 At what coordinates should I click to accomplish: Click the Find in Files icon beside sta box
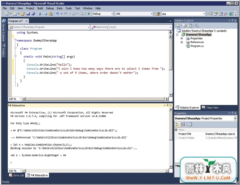pos(158,14)
